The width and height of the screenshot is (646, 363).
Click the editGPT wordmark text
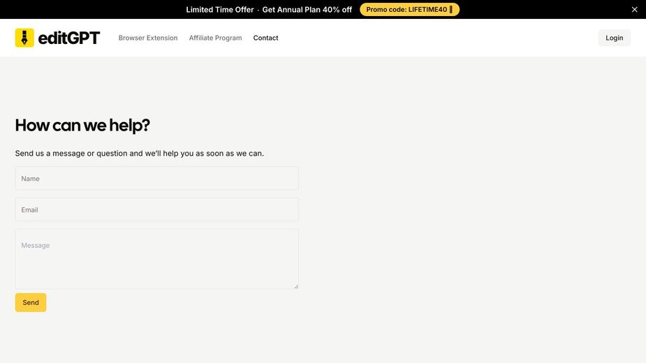point(69,38)
